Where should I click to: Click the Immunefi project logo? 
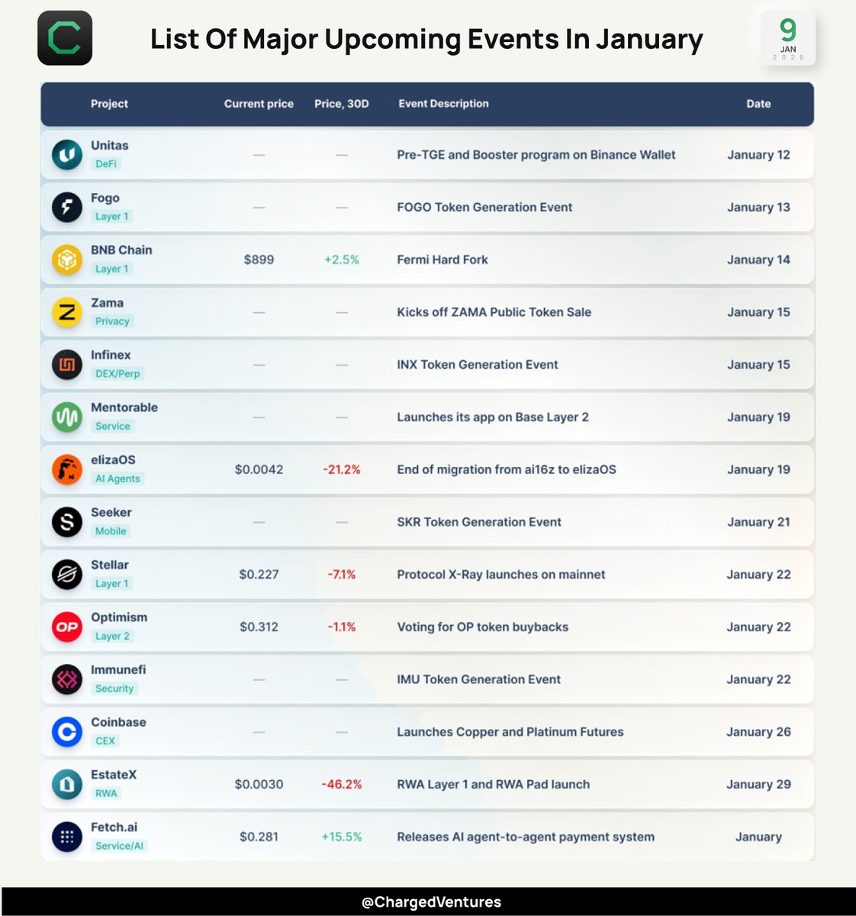[x=67, y=679]
